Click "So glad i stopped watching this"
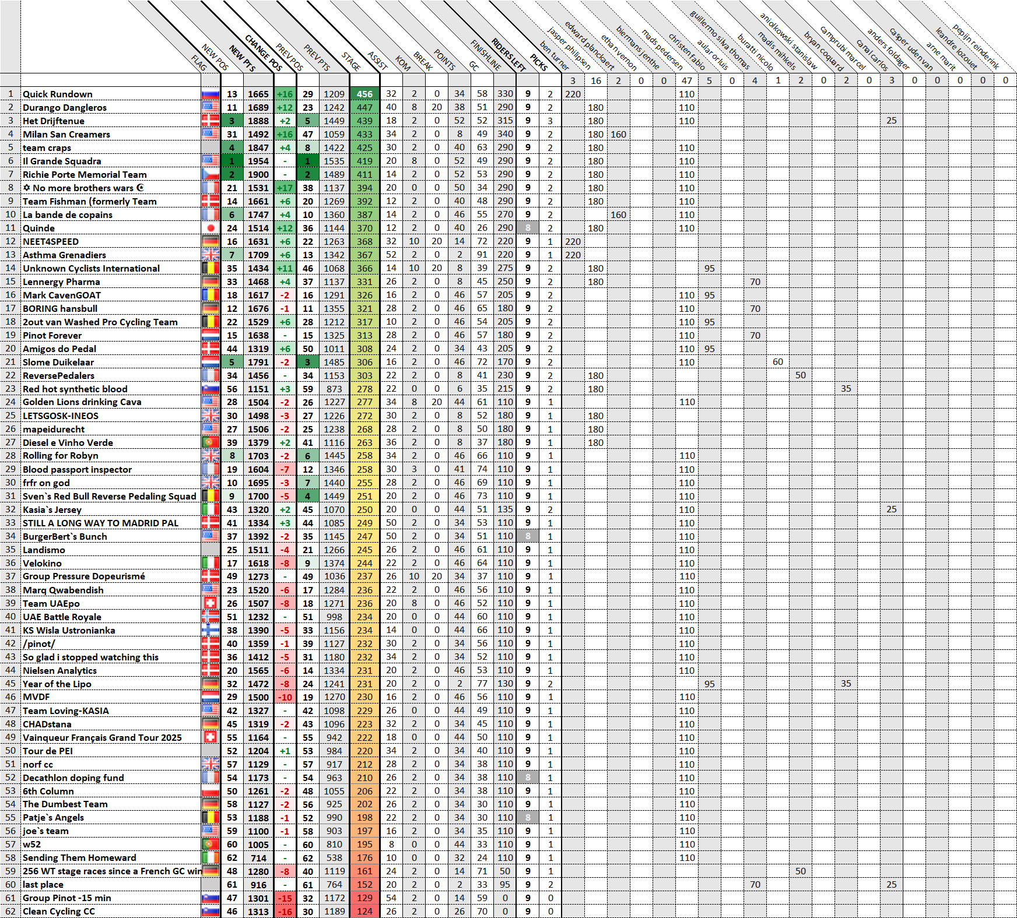Viewport: 1017px width, 918px height. pos(90,657)
